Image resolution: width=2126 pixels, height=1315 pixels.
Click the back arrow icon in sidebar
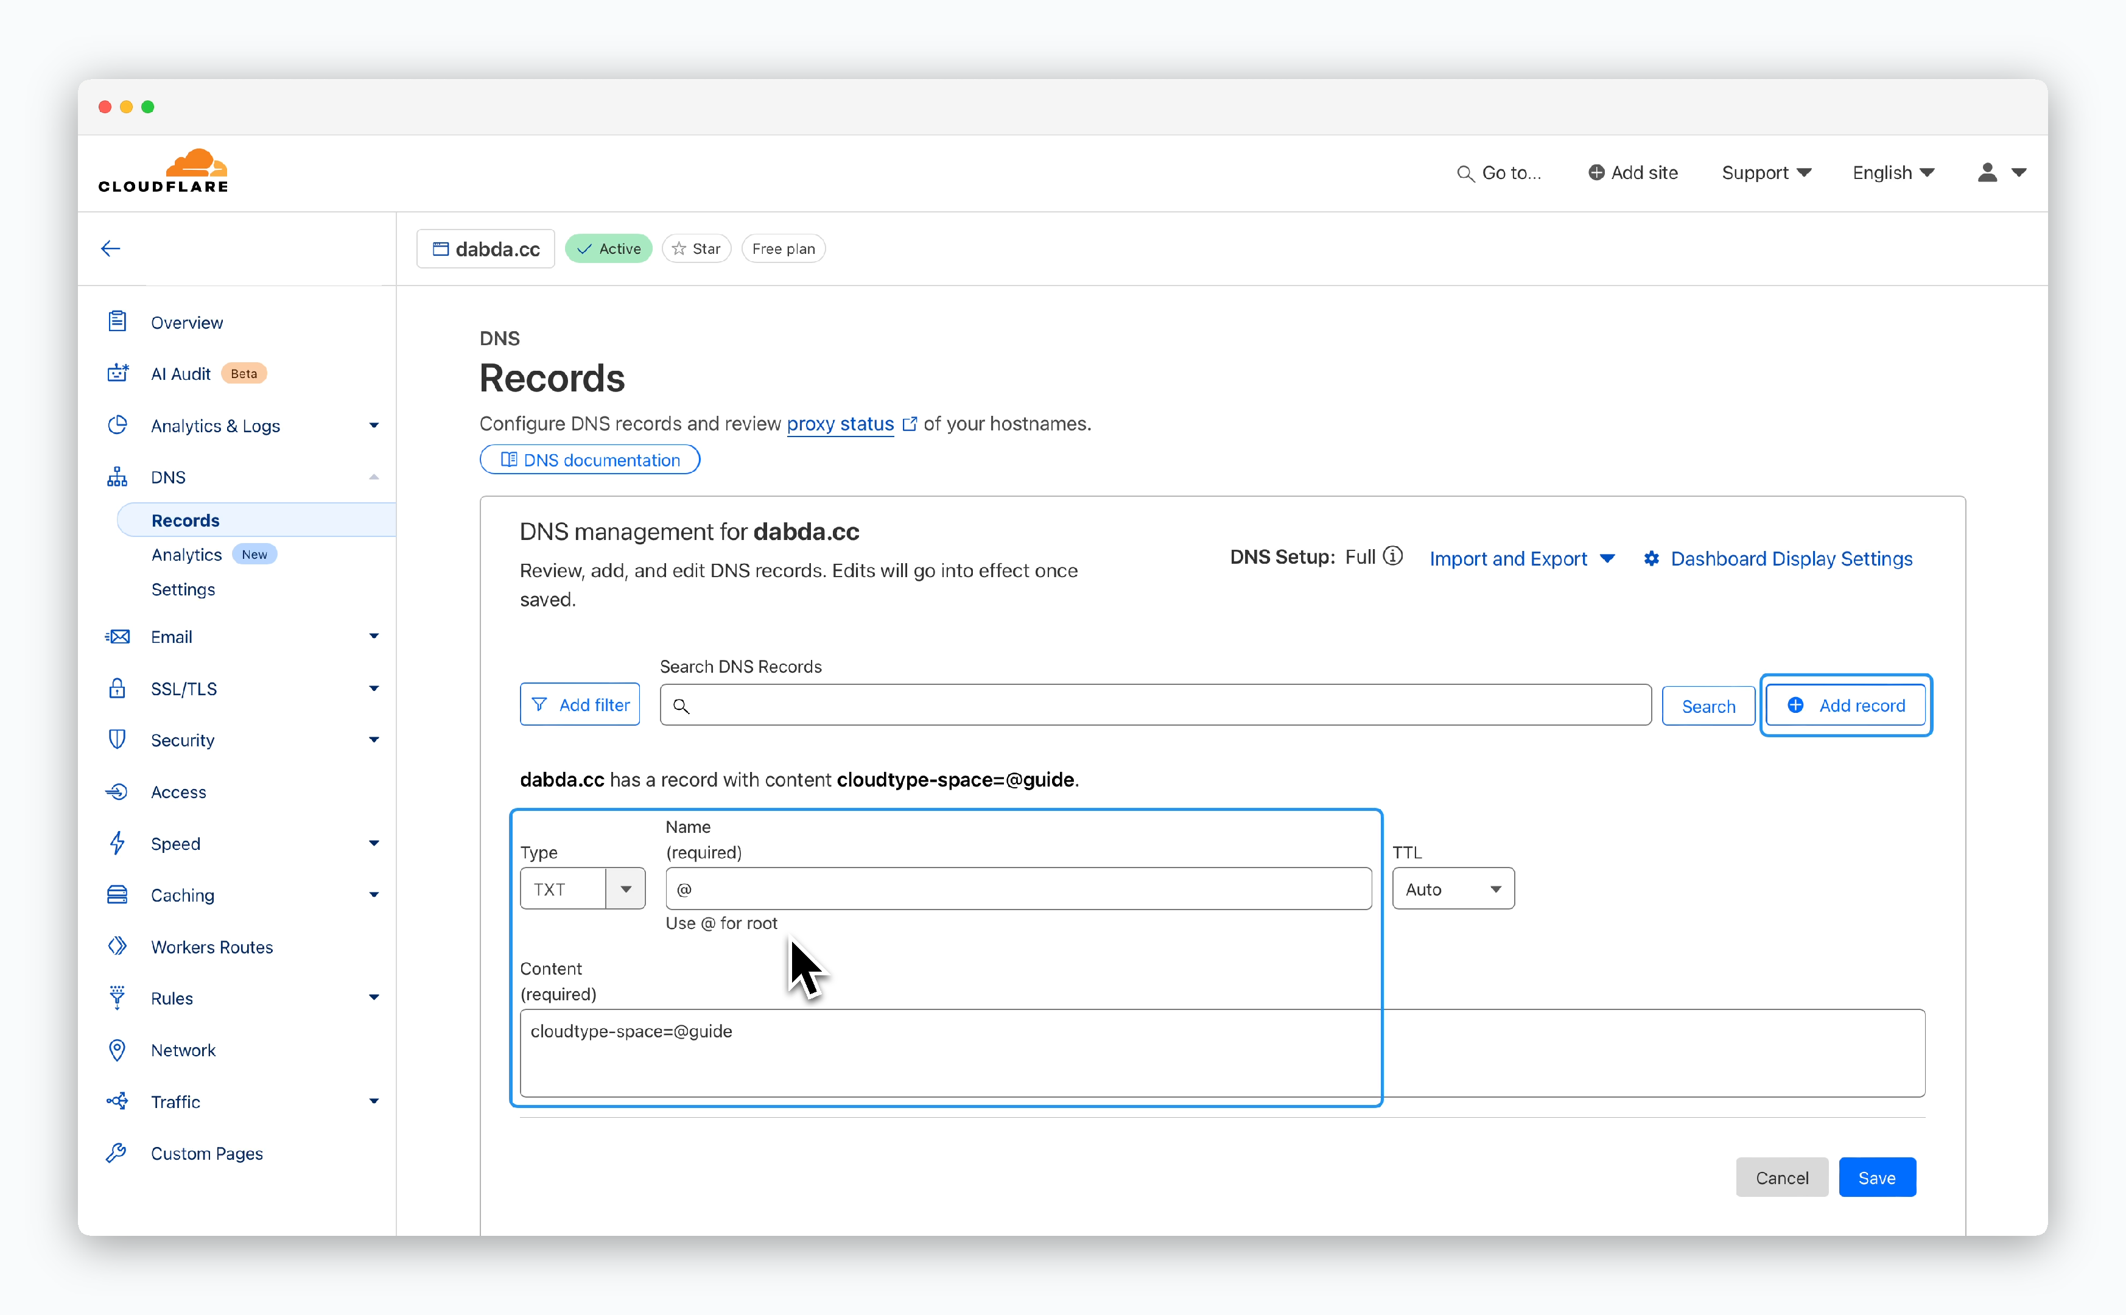(x=110, y=249)
